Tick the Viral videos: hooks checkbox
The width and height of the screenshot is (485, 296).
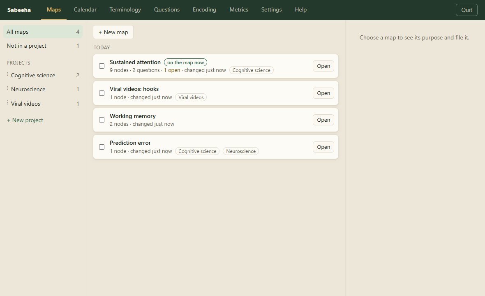point(102,93)
